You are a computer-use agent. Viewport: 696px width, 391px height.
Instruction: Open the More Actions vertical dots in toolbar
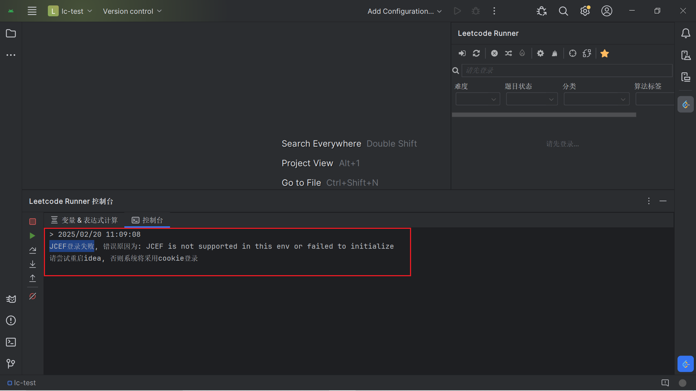pyautogui.click(x=494, y=11)
